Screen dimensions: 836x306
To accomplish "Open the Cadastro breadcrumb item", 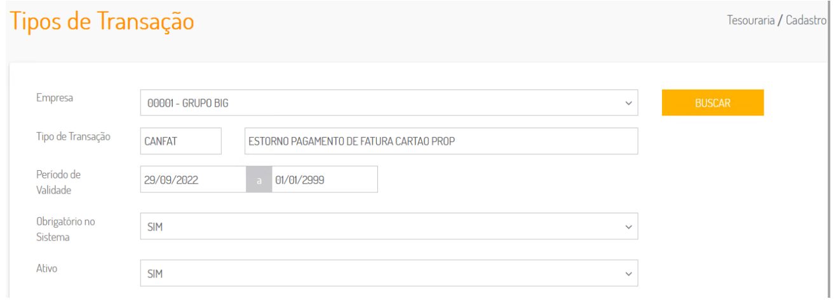I will click(x=806, y=20).
